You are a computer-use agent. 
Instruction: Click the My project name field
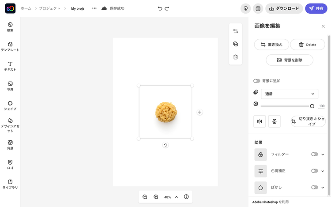78,8
